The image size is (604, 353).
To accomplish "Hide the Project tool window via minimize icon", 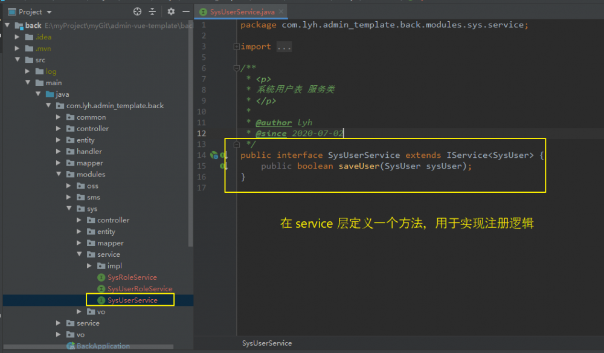I will point(185,11).
